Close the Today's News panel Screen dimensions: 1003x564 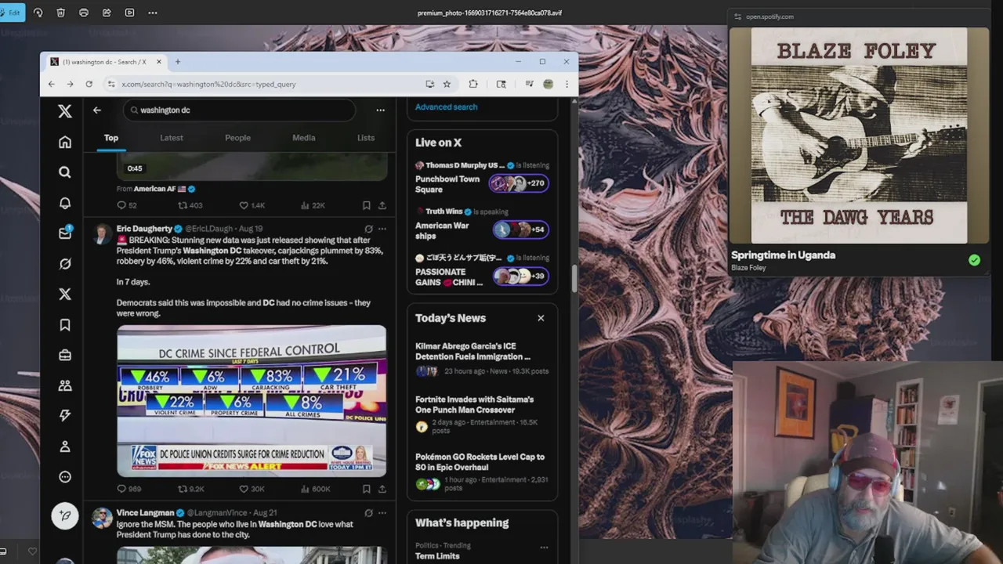pos(541,318)
